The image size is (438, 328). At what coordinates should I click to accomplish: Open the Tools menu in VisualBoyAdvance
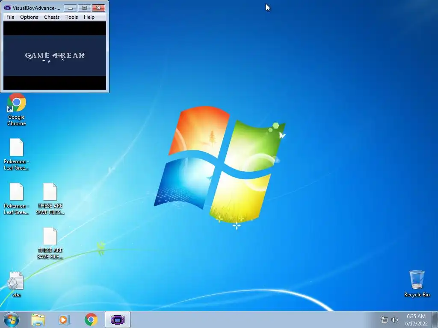click(71, 17)
